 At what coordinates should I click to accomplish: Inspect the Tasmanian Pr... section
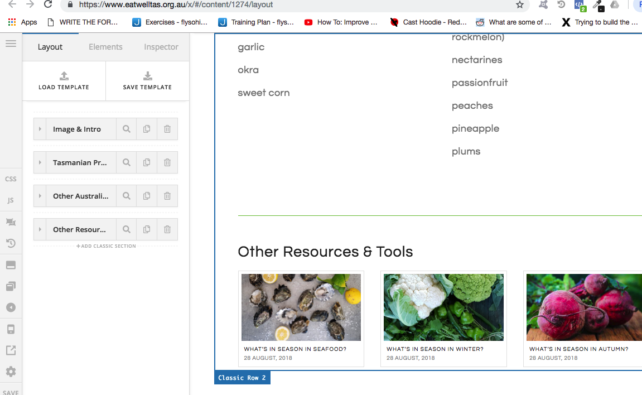tap(127, 162)
